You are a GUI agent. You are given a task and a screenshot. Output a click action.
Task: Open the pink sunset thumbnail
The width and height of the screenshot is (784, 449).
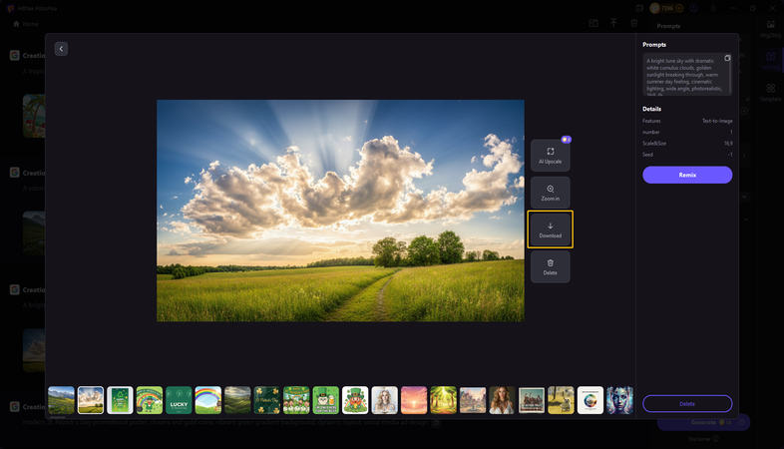point(414,400)
